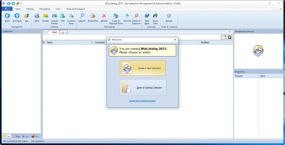The image size is (285, 145).
Task: Open the Customize Quick Access Toolbar dropdown
Action: (21, 3)
